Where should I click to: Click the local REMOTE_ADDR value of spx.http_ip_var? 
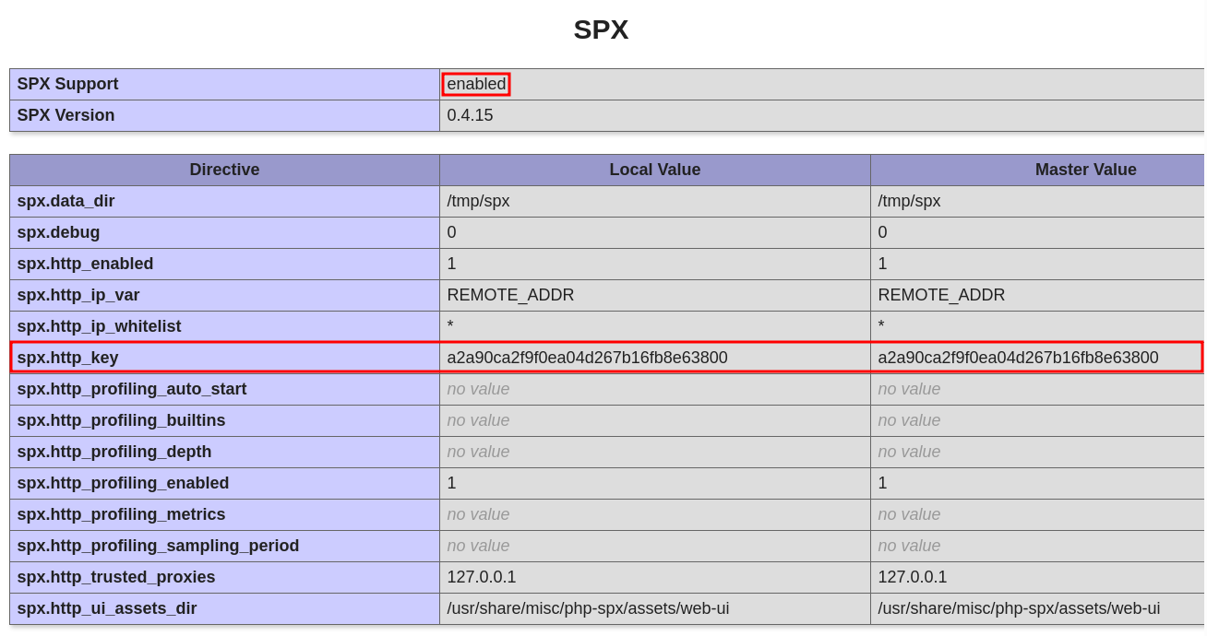[510, 295]
